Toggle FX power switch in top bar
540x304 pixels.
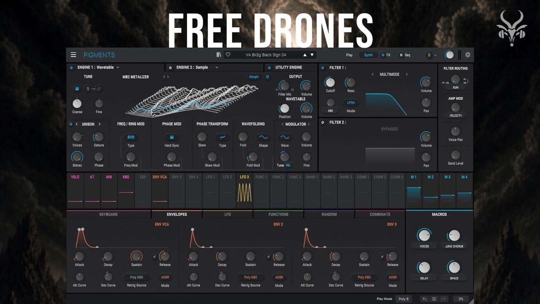tap(383, 55)
